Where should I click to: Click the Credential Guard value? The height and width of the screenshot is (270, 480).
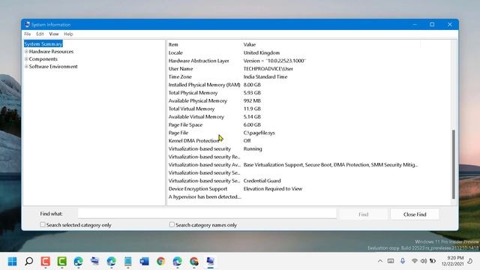[x=262, y=181]
